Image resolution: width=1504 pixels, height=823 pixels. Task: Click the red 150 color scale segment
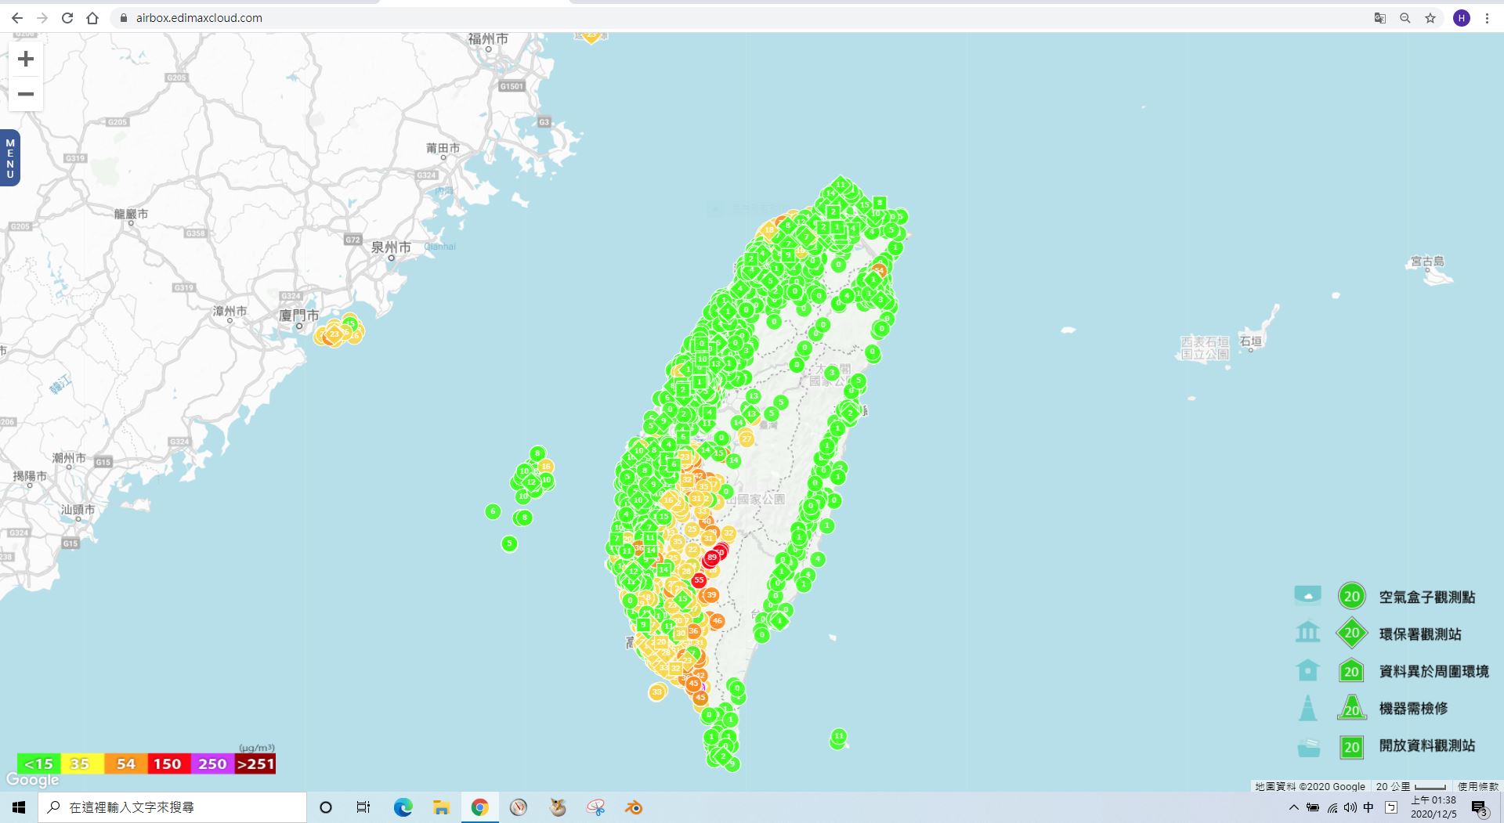(x=168, y=763)
